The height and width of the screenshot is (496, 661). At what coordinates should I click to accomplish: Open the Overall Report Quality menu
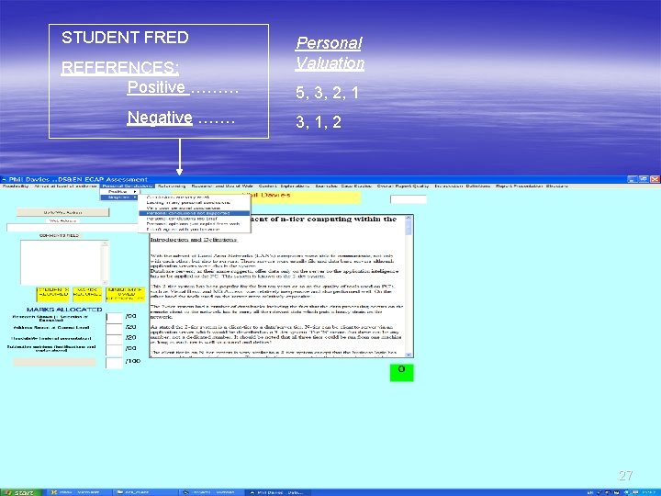click(x=403, y=186)
